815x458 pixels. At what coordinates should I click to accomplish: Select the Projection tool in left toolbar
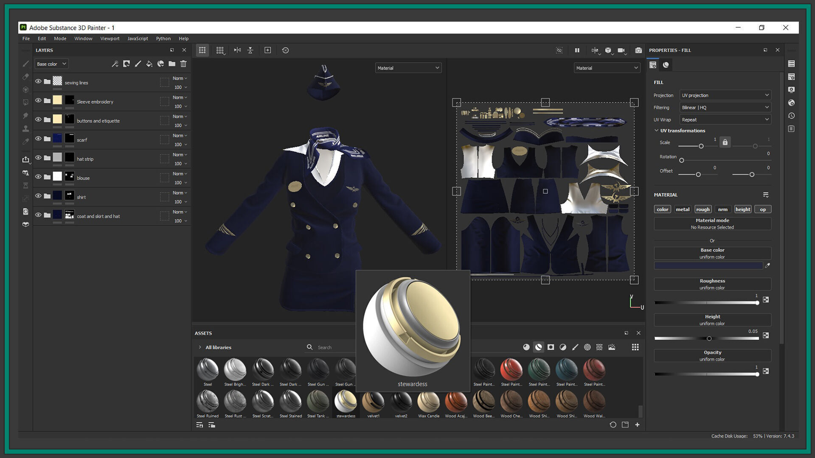[x=25, y=89]
